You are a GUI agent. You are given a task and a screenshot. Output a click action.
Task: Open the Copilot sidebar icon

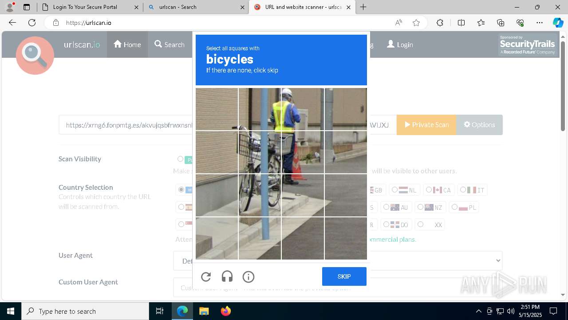(558, 23)
